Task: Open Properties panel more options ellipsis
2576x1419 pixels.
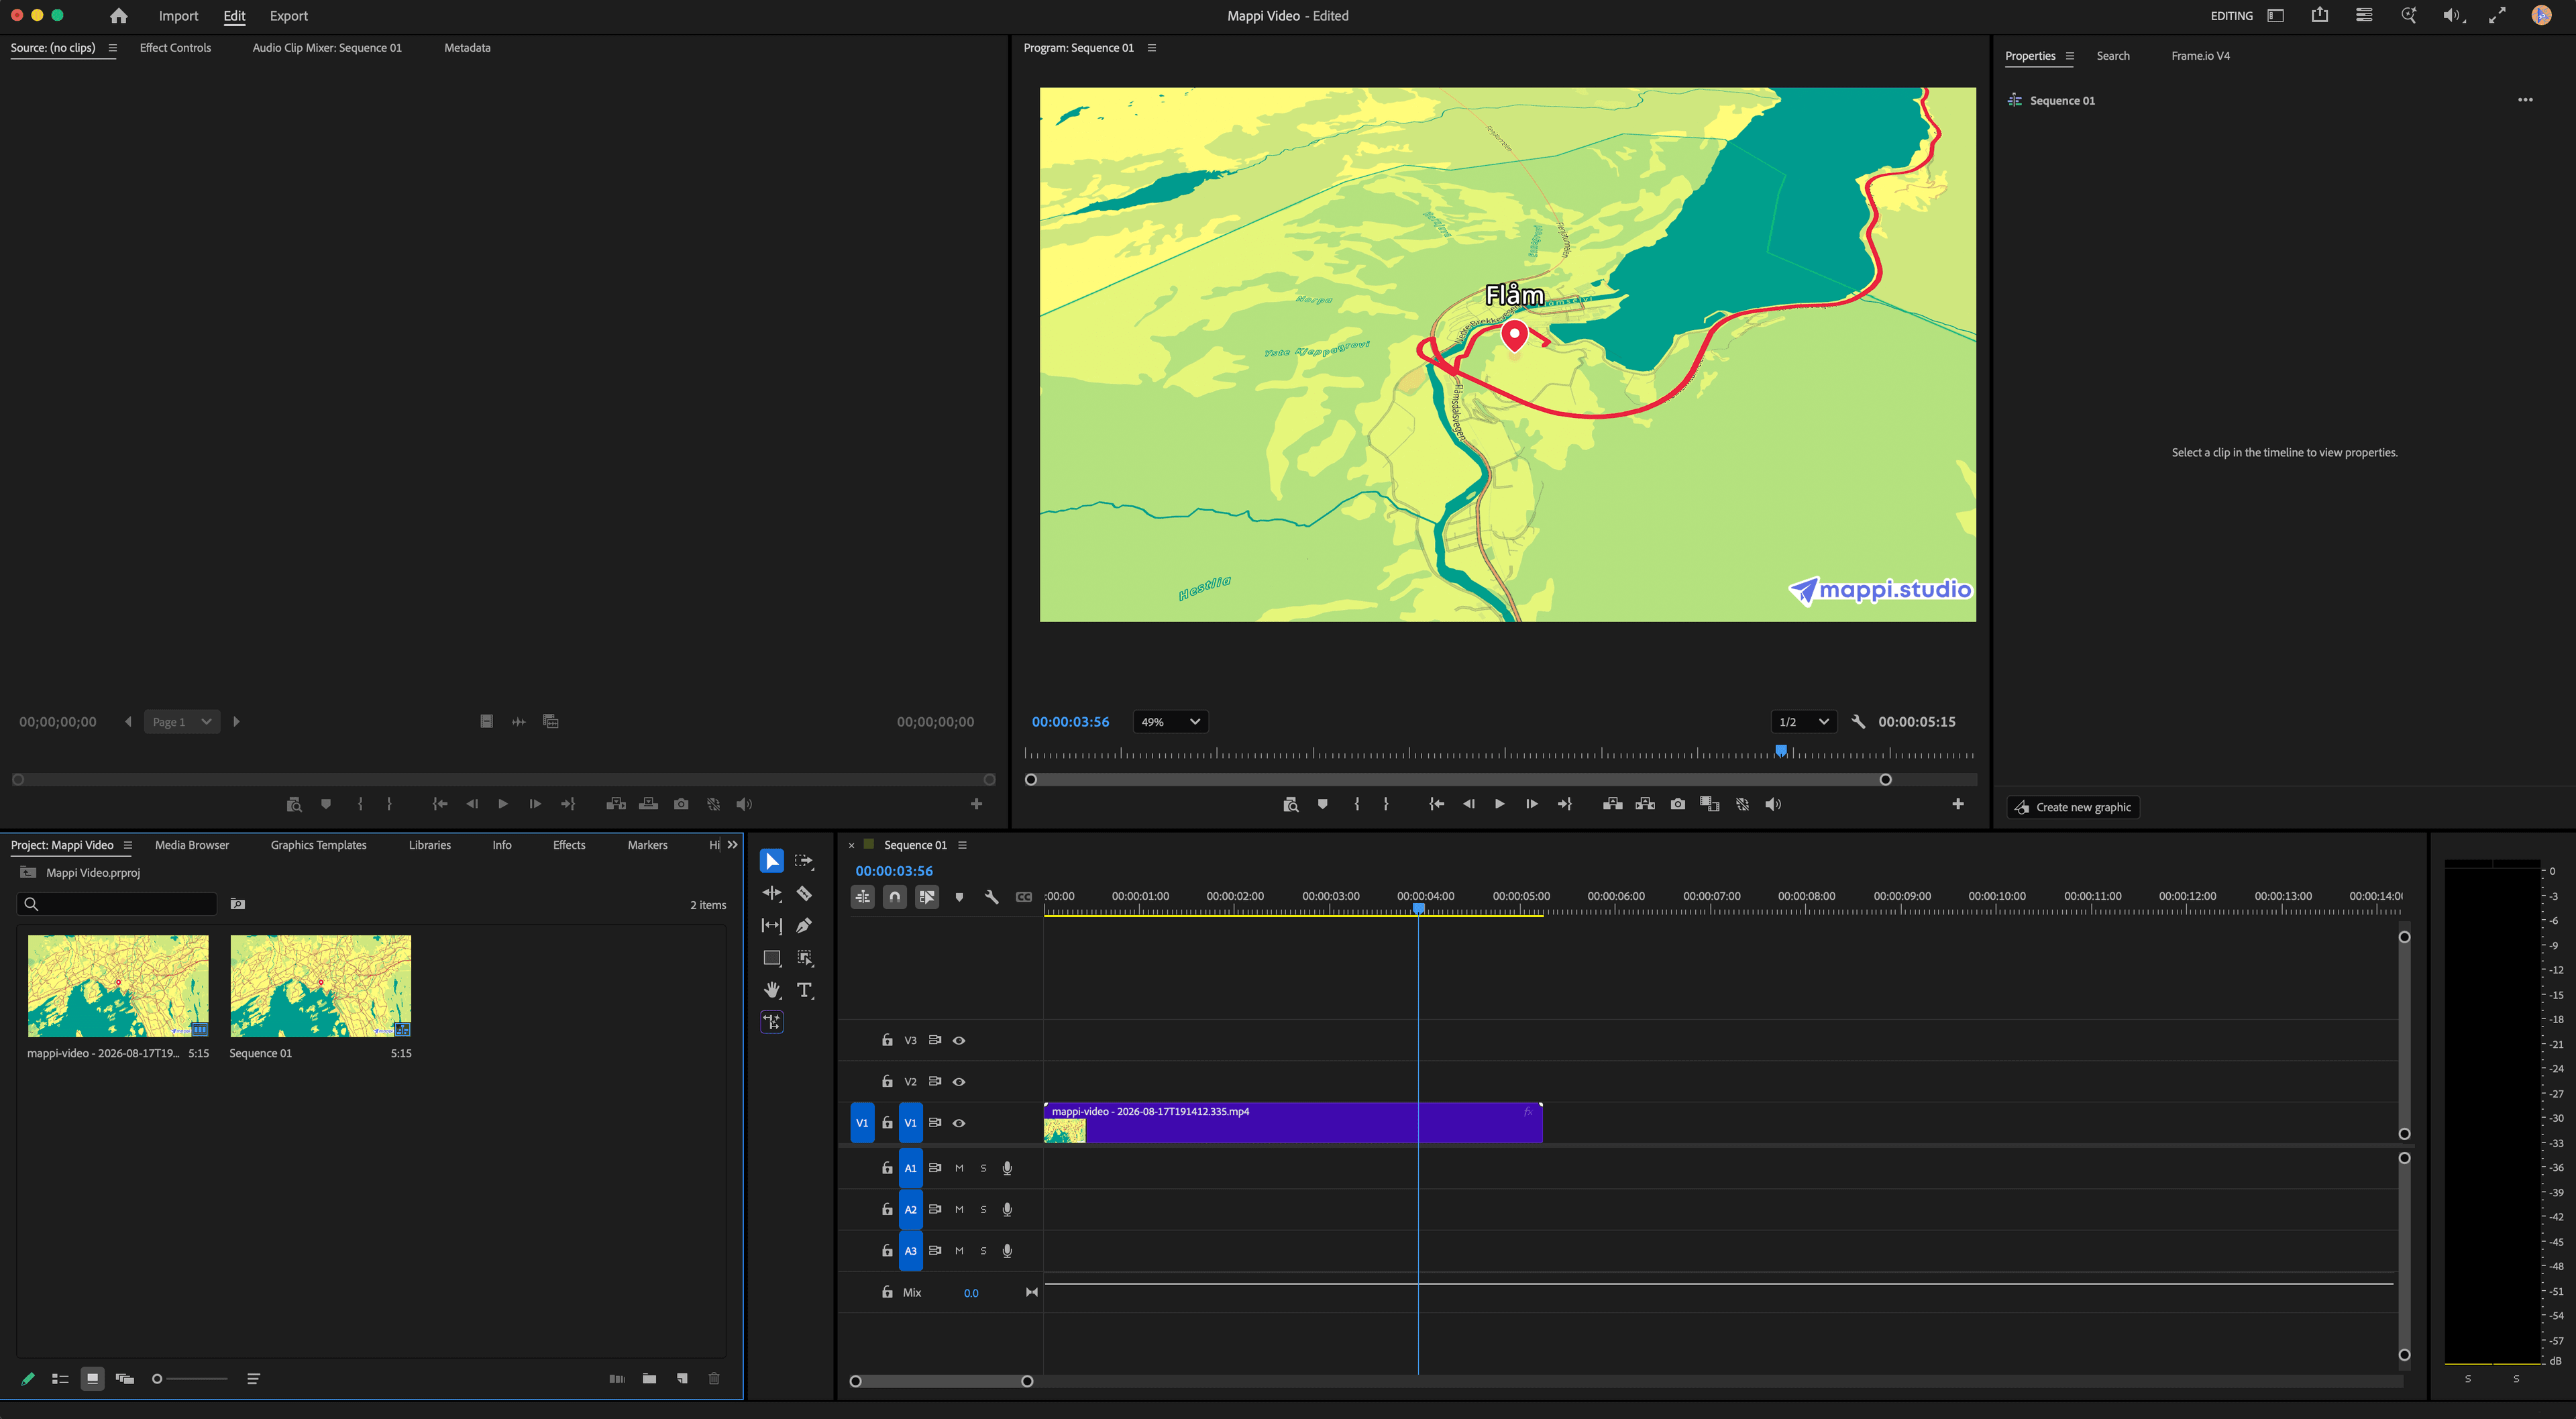Action: 2525,100
